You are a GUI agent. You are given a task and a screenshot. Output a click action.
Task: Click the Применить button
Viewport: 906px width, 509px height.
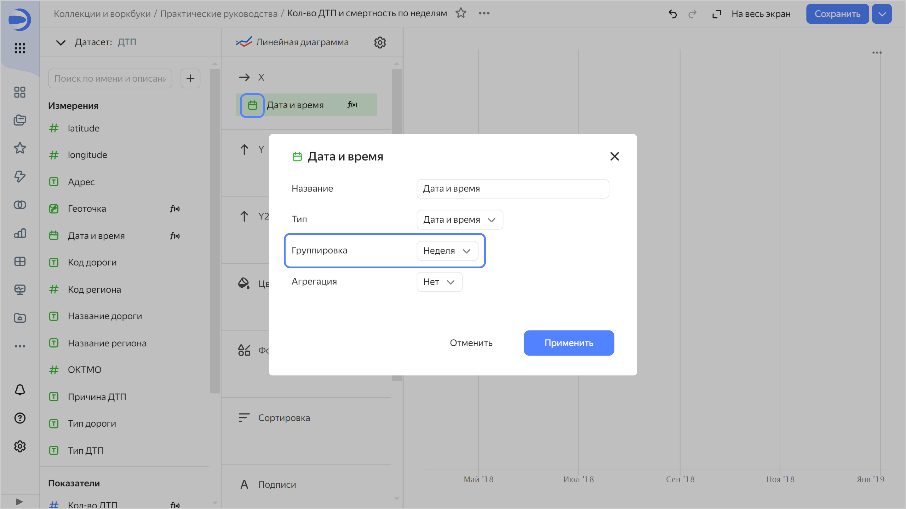tap(568, 343)
